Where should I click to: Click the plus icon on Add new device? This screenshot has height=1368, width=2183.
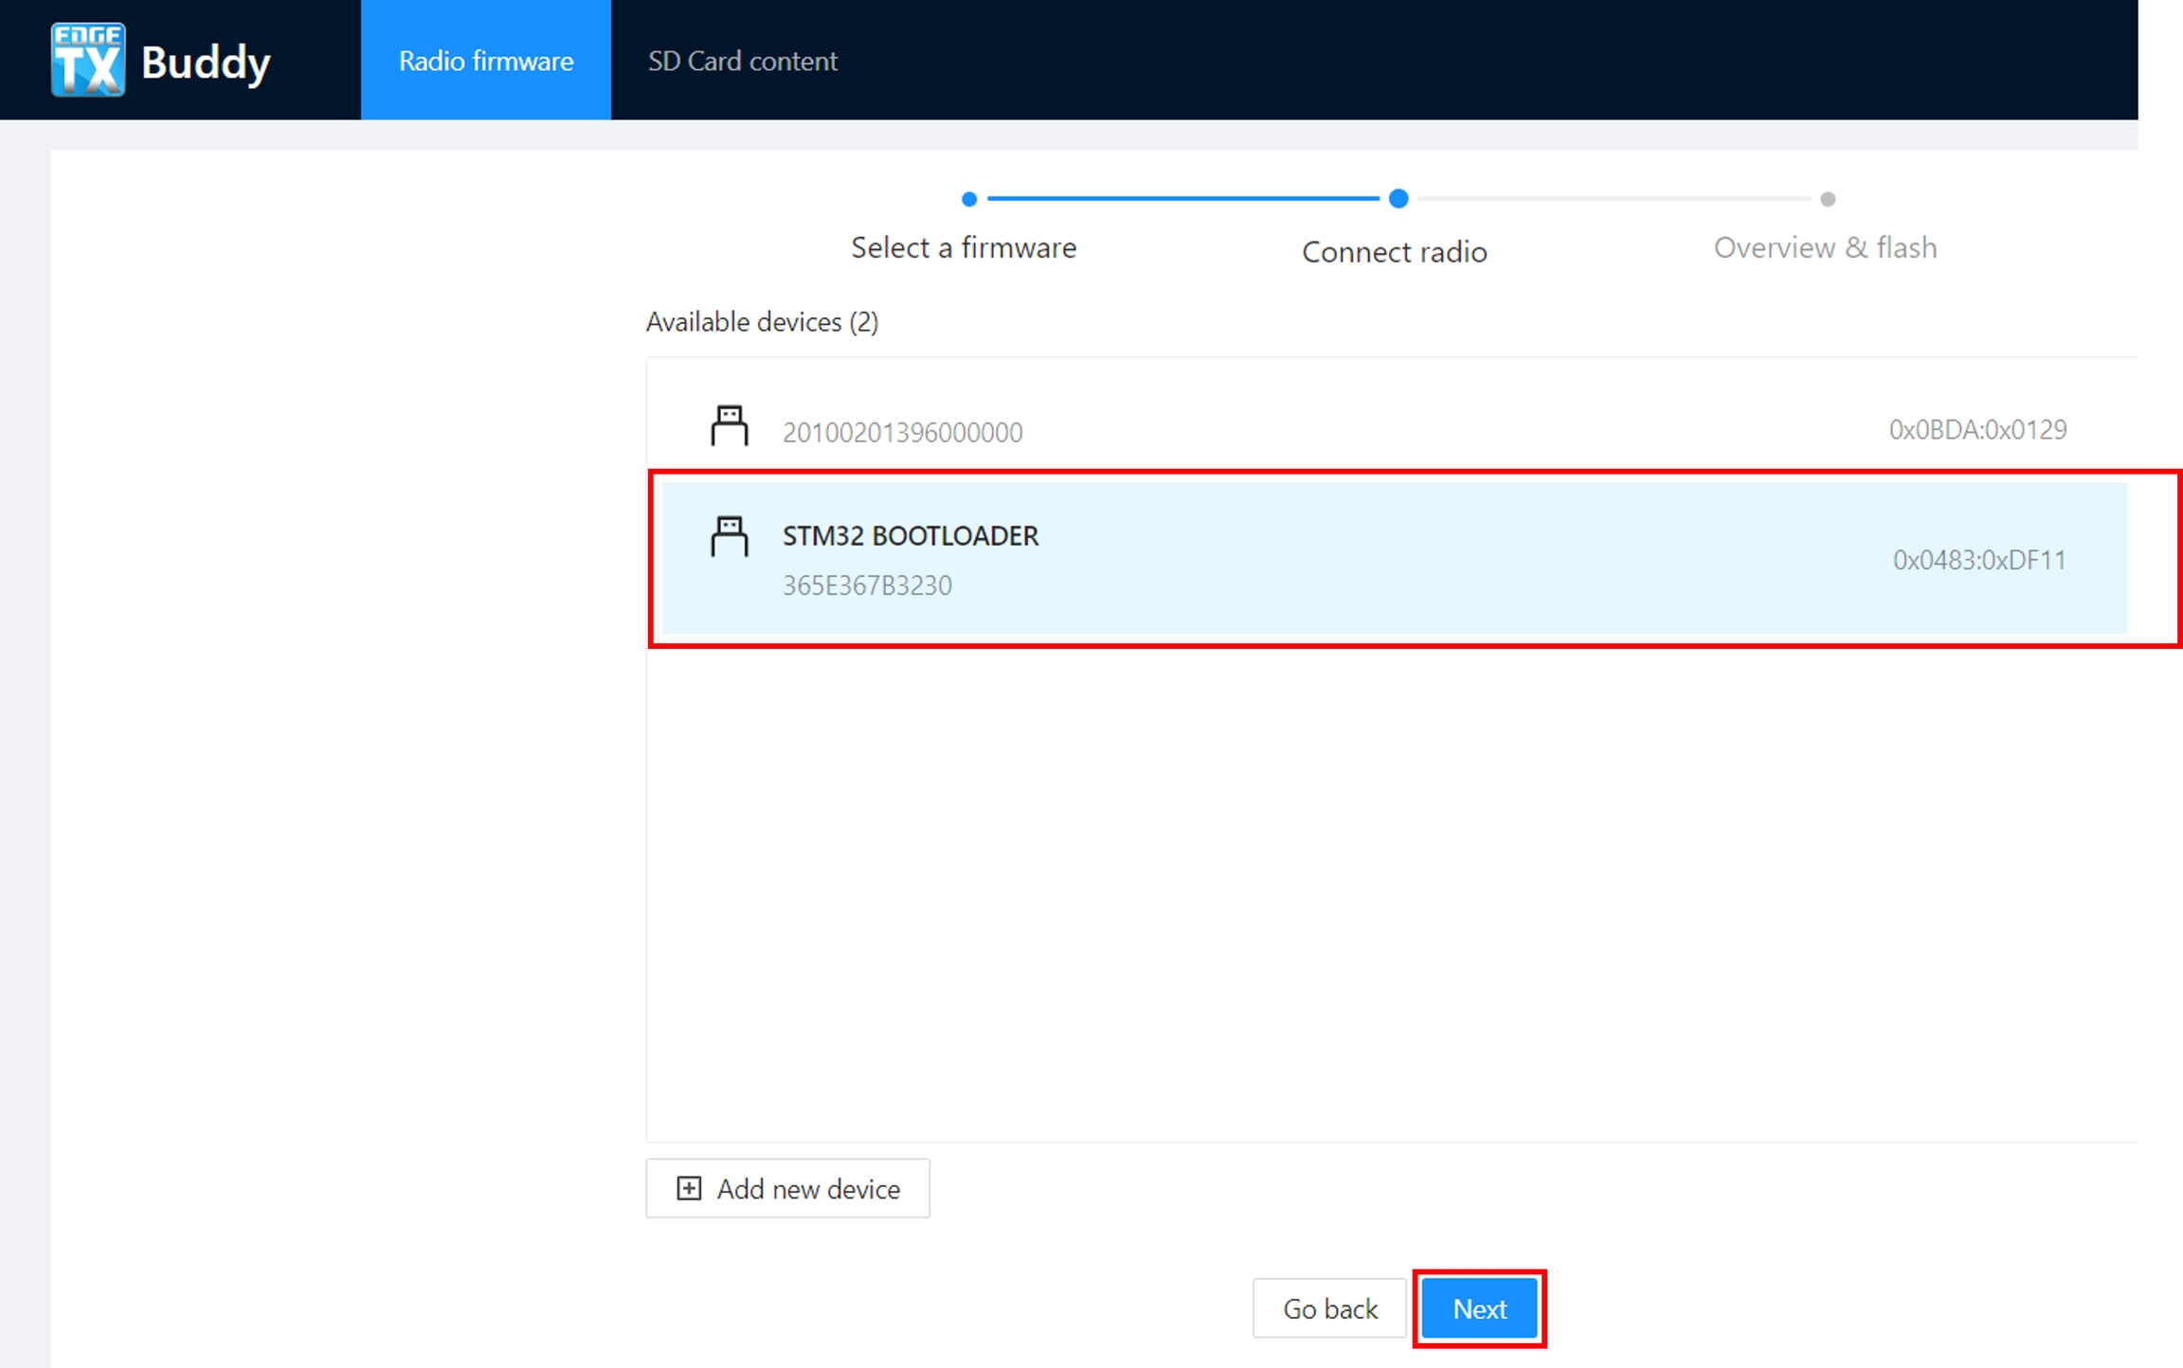[x=689, y=1188]
